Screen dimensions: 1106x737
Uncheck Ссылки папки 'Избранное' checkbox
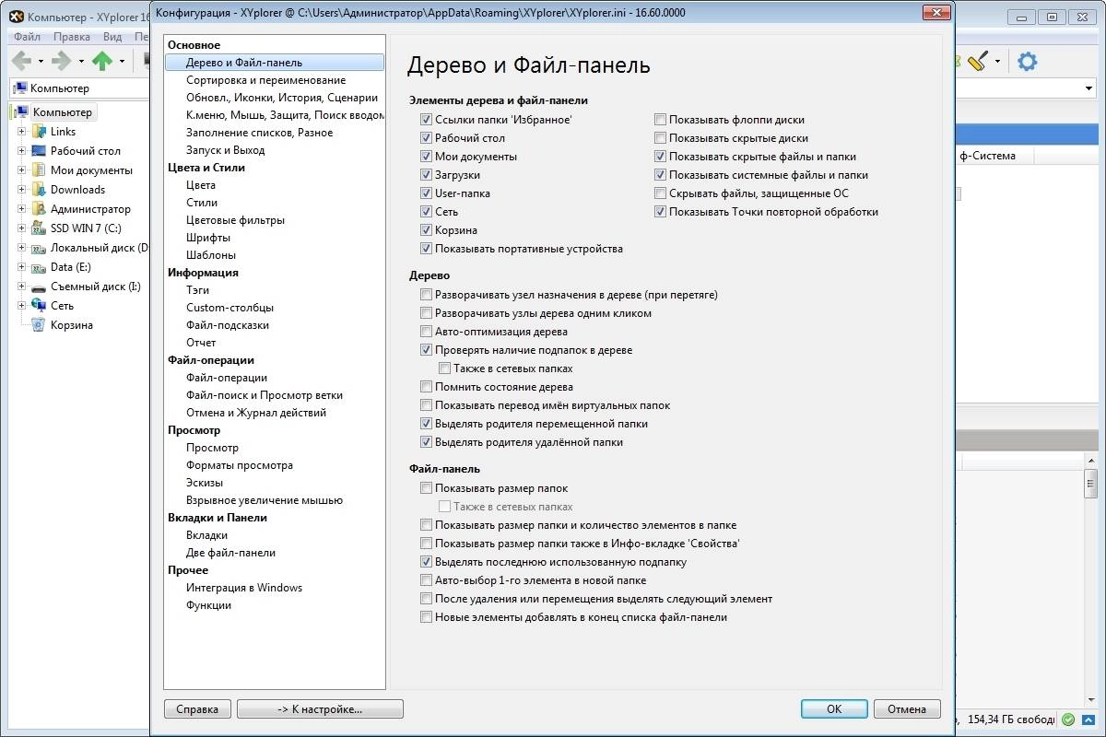click(x=426, y=120)
